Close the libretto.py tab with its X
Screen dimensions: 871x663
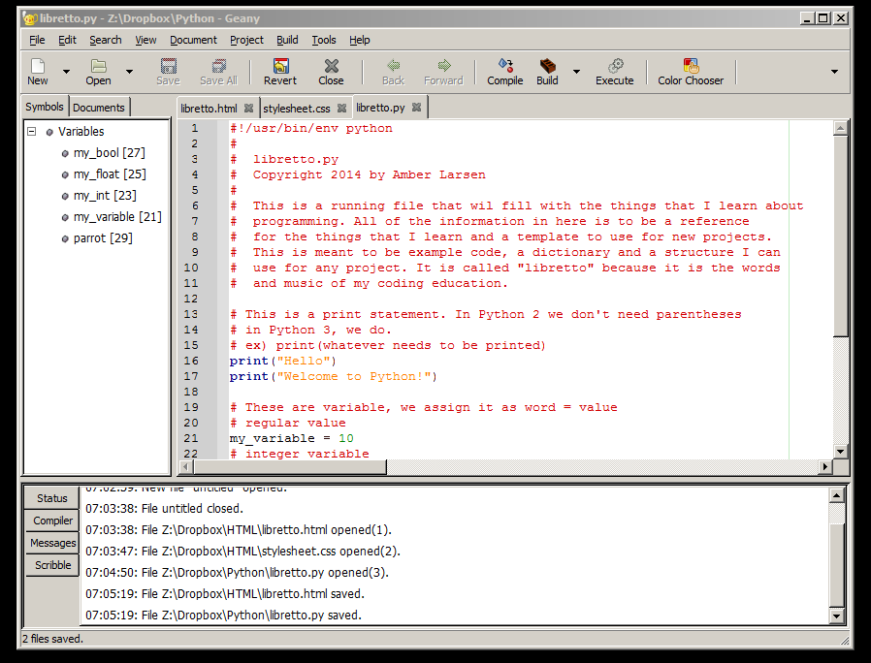(x=417, y=108)
